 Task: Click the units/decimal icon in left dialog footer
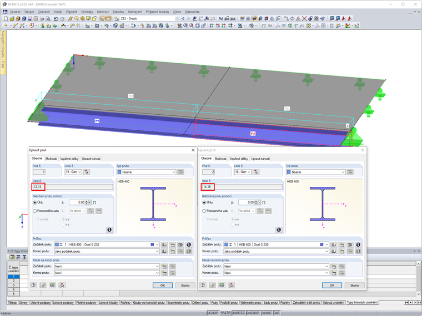(x=52, y=286)
